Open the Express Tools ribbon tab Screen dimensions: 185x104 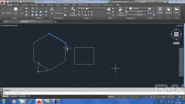point(108,5)
